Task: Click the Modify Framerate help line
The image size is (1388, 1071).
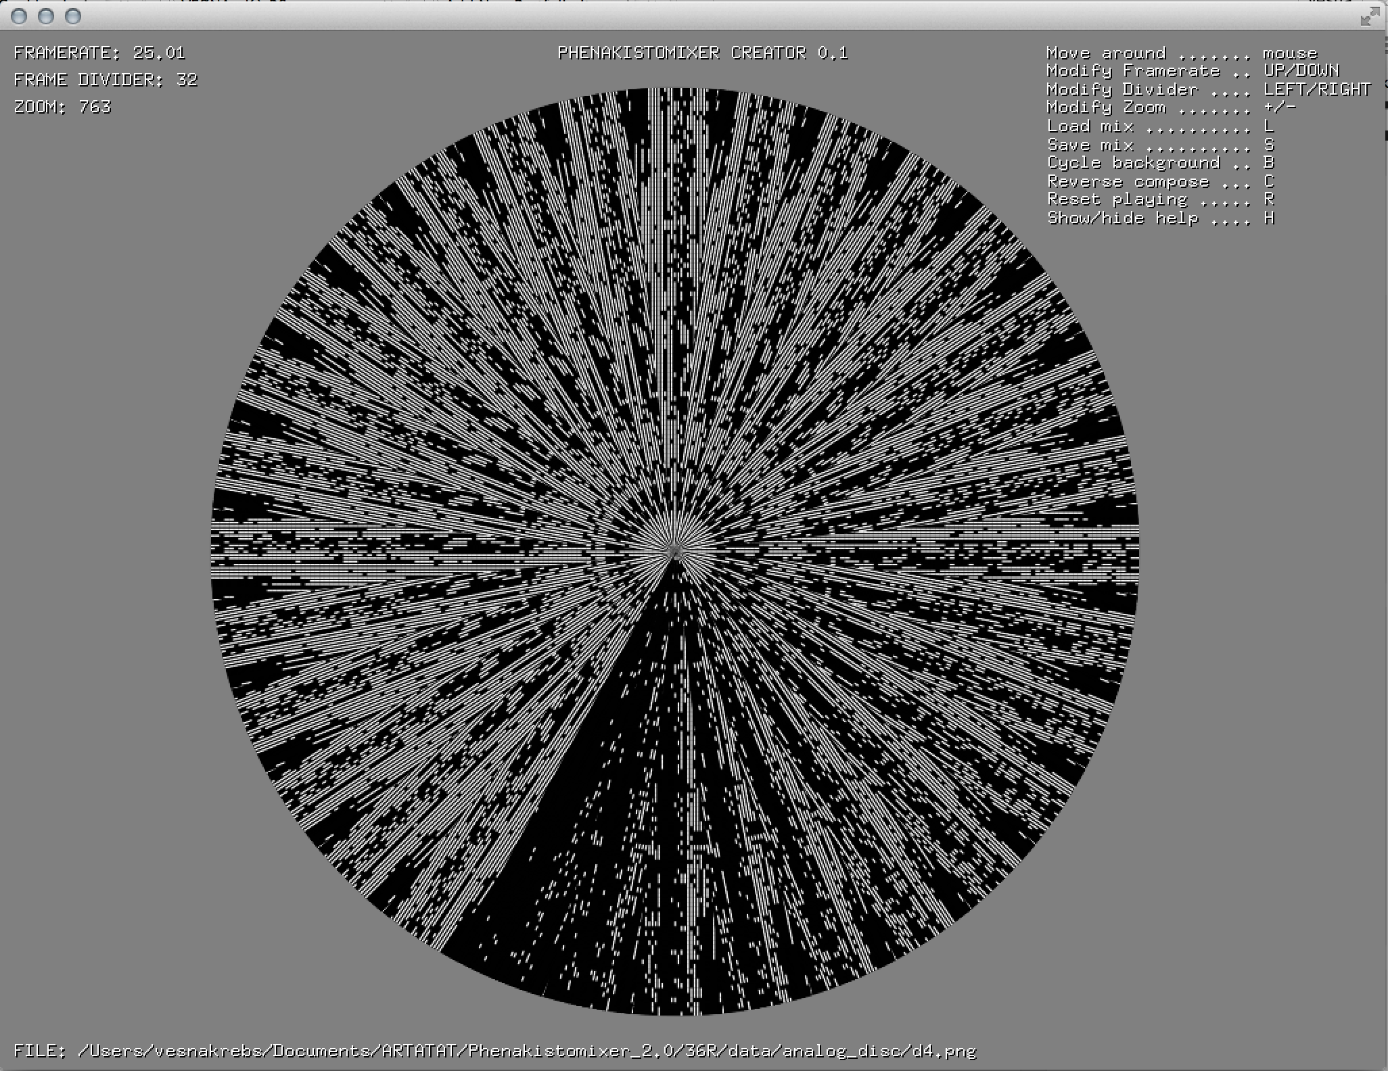Action: pos(1193,71)
